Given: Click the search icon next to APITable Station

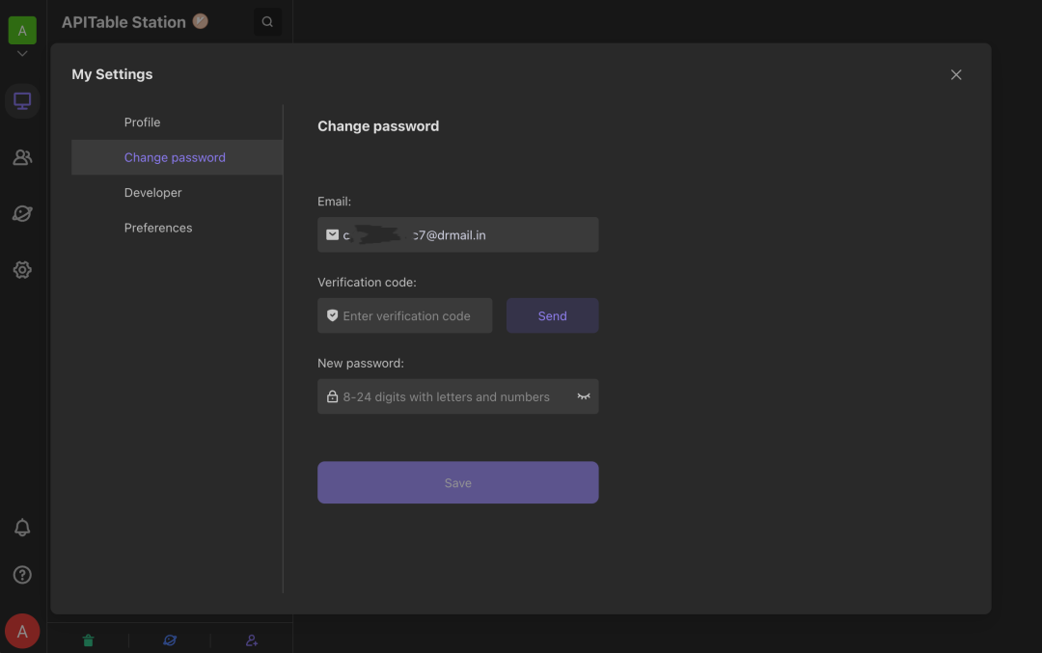Looking at the screenshot, I should (x=267, y=22).
